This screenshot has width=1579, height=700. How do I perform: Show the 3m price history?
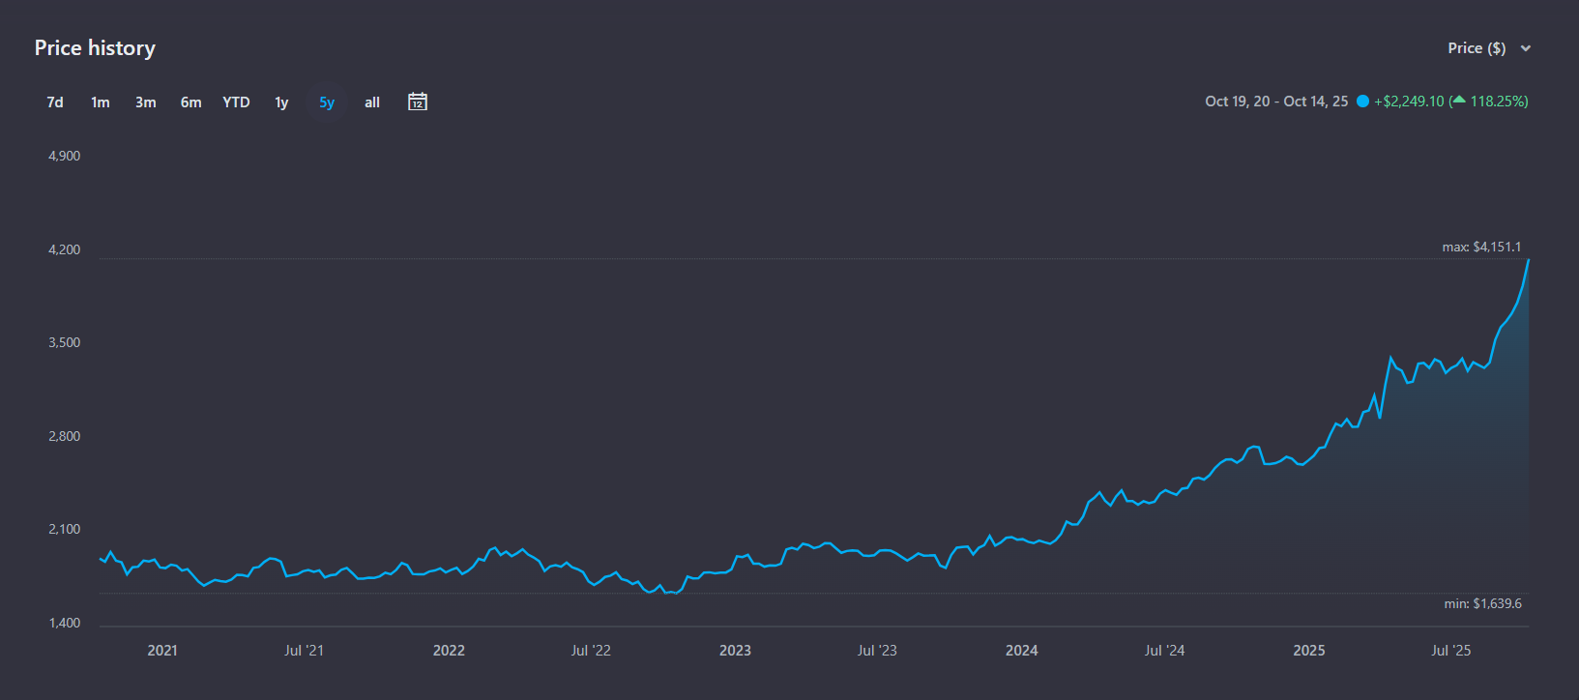pyautogui.click(x=146, y=102)
